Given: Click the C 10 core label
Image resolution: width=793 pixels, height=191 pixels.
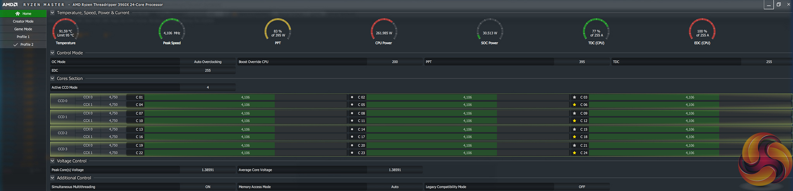Looking at the screenshot, I should point(139,121).
